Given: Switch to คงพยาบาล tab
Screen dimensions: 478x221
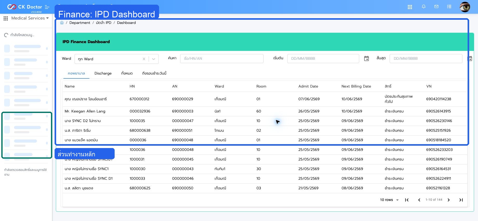Looking at the screenshot, I should pos(76,73).
